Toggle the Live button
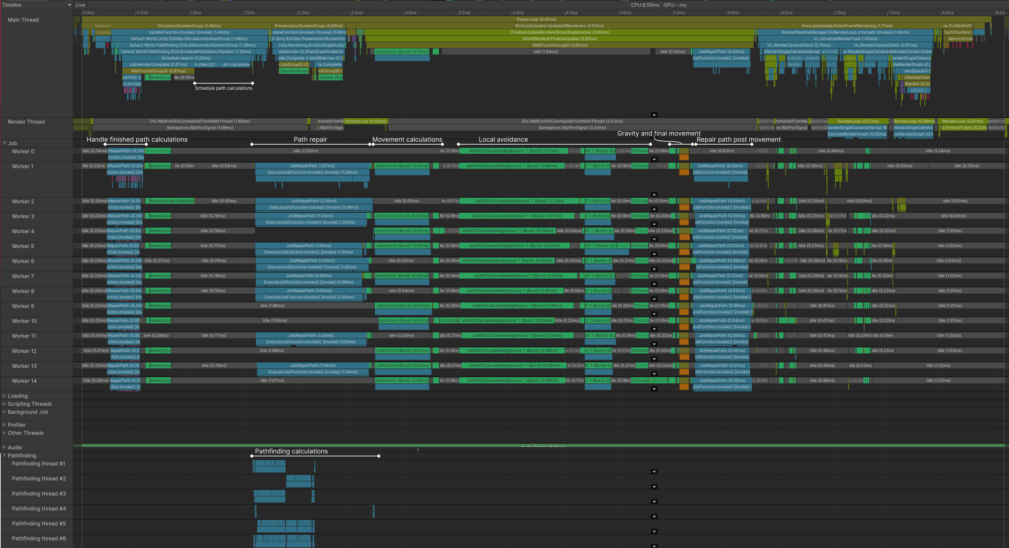1009x548 pixels. click(x=80, y=5)
